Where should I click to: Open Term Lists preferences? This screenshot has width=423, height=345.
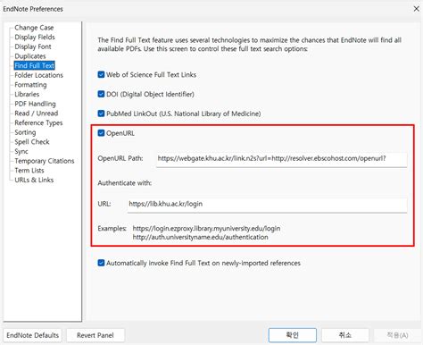29,171
